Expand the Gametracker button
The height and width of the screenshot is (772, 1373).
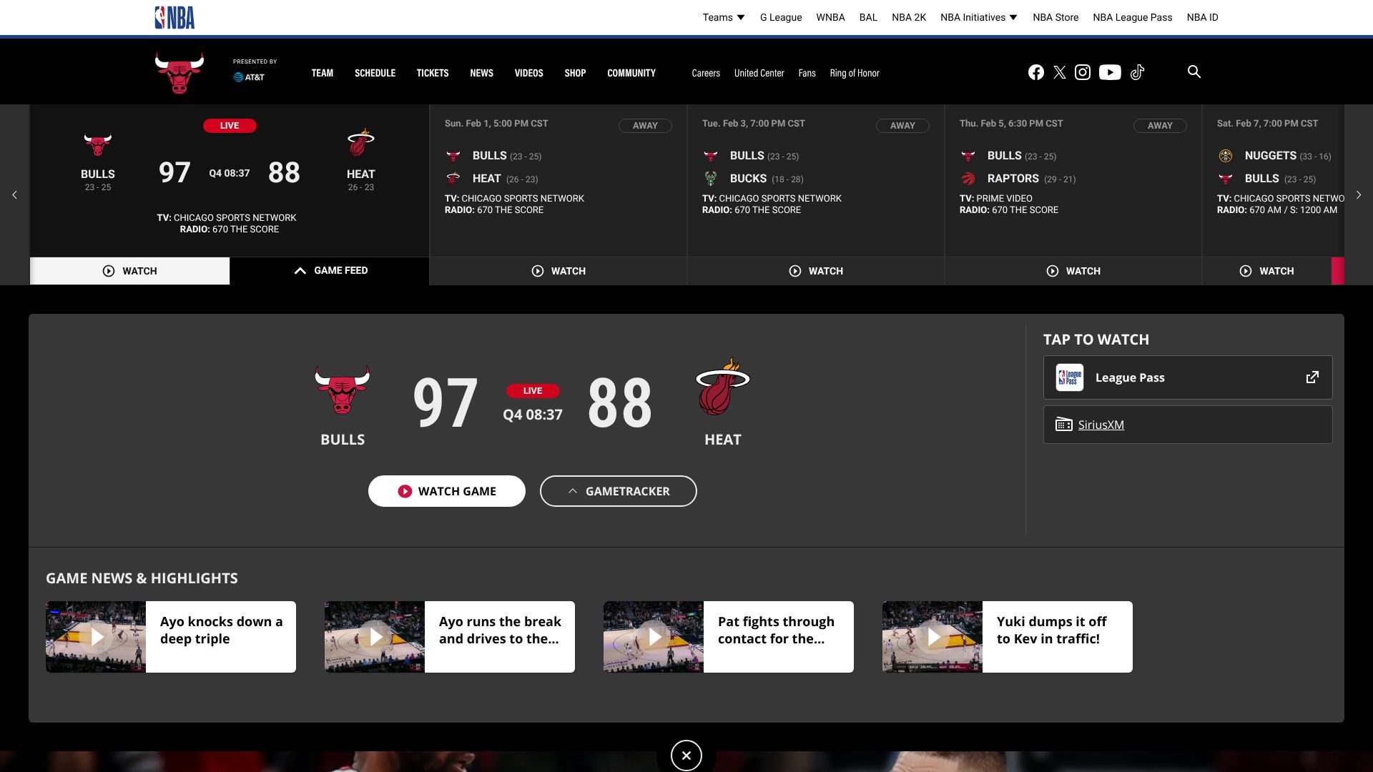[x=618, y=491]
